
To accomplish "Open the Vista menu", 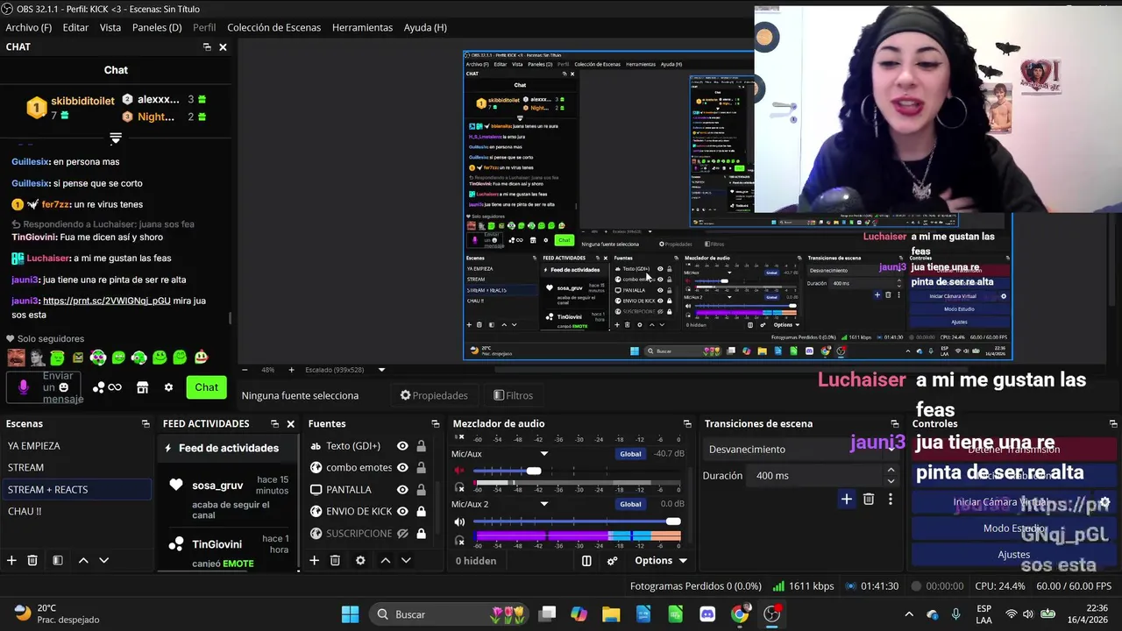I will click(110, 27).
